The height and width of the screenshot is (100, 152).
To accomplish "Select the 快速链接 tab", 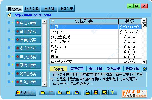I will pos(132,69).
